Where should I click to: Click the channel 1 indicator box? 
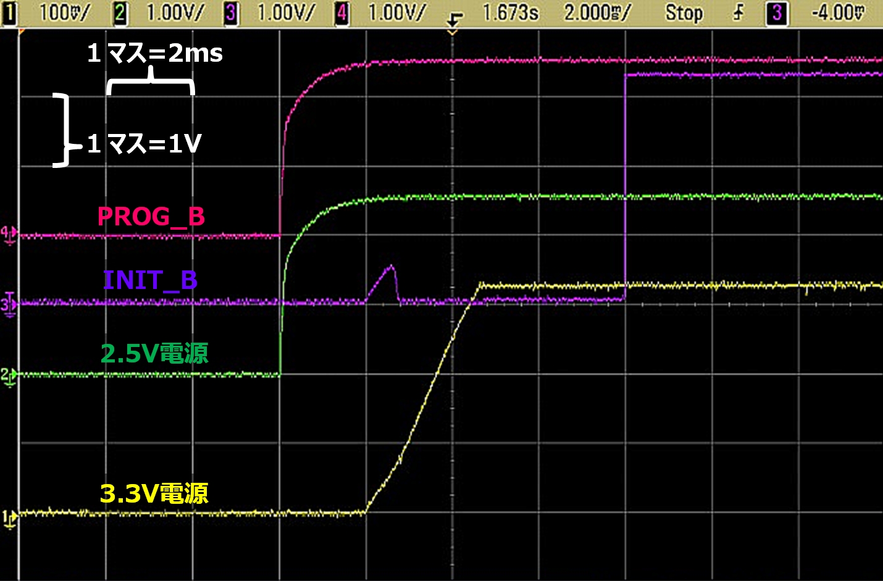pyautogui.click(x=9, y=13)
